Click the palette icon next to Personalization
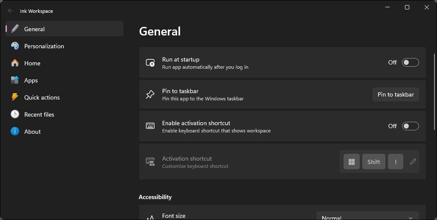Viewport: 437px width, 220px height. click(x=15, y=46)
